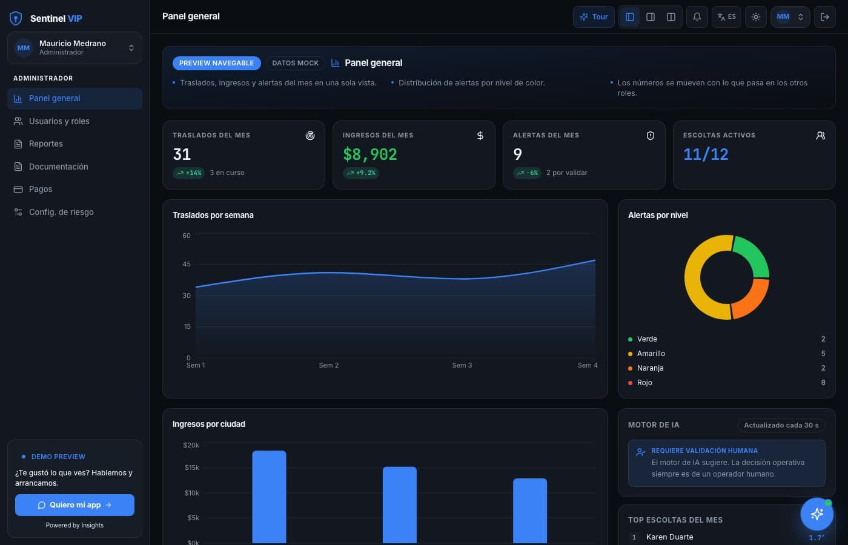Screen dimensions: 848x545
Task: Click the 11/12 escoltas value
Action: click(706, 154)
